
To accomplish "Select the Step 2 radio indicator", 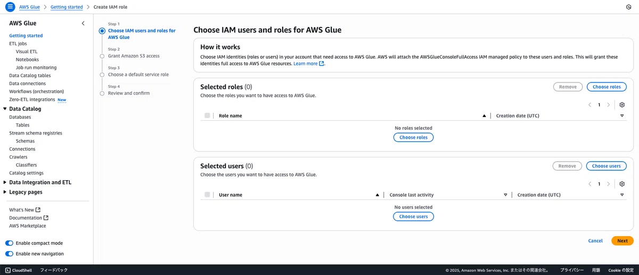I will 102,56.
